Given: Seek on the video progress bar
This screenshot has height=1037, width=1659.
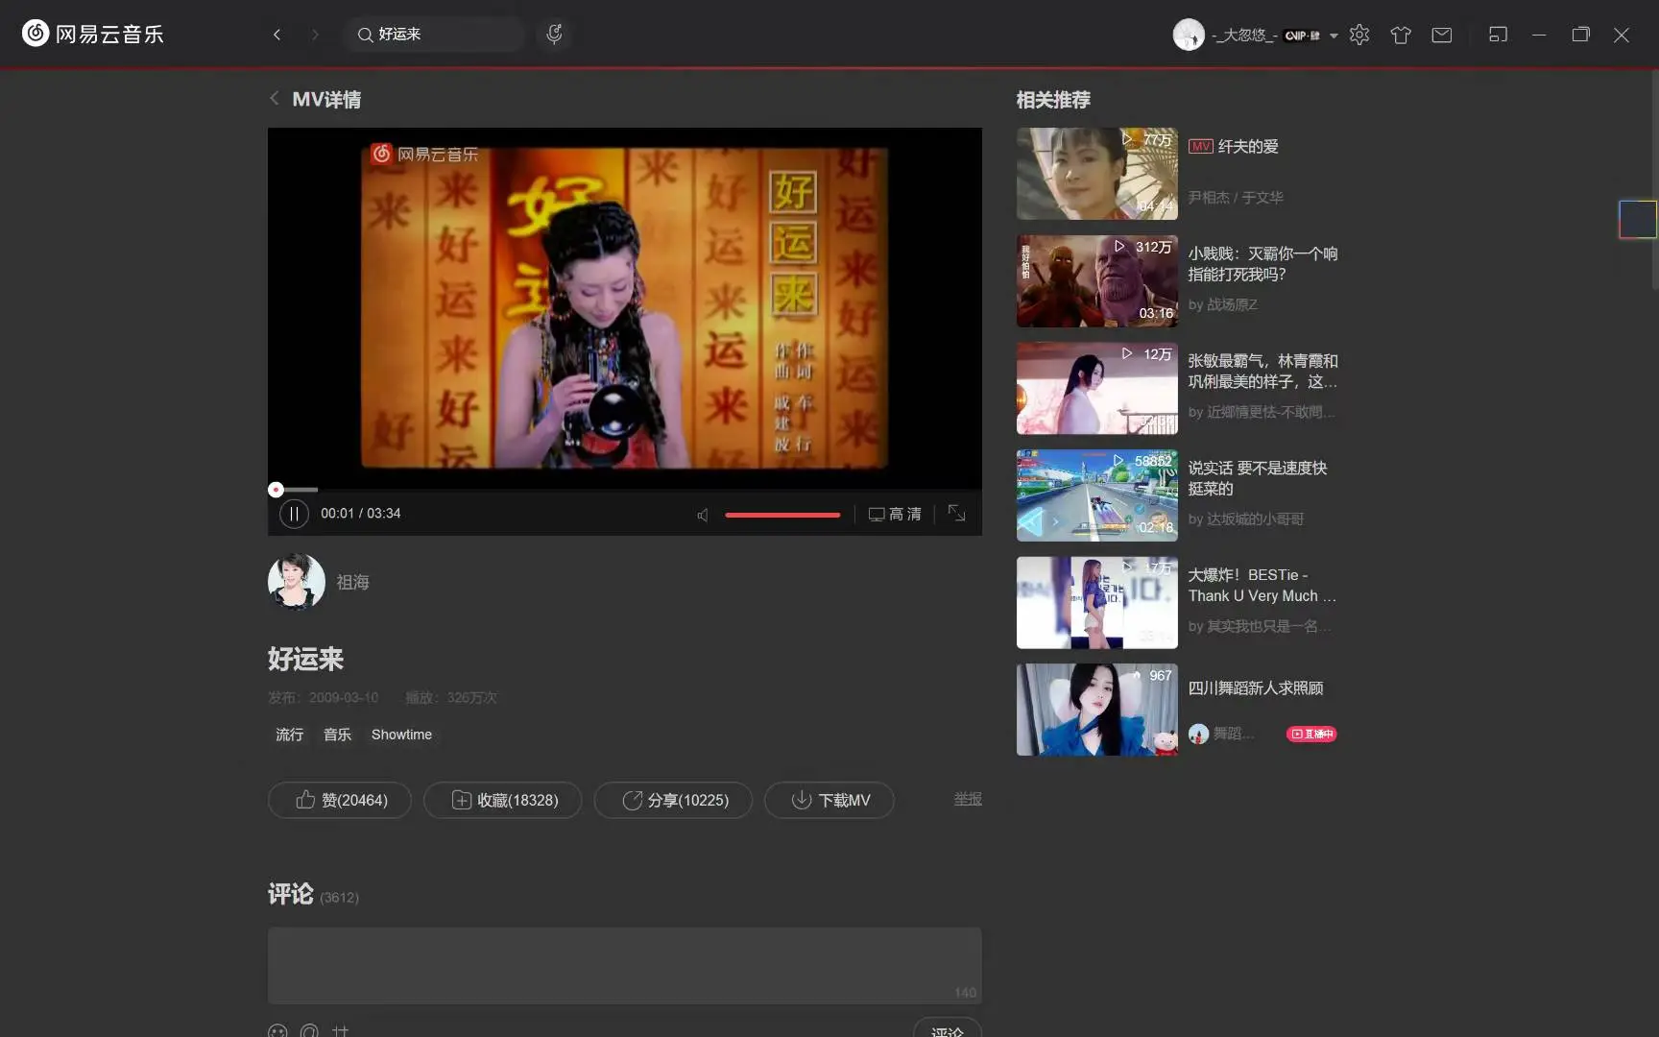Looking at the screenshot, I should 624,490.
